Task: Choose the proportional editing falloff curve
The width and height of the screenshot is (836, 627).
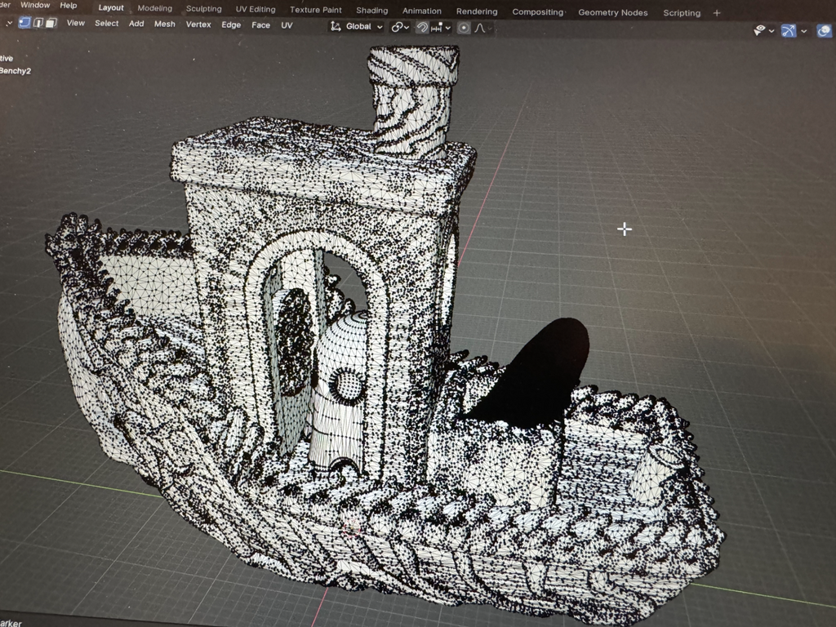Action: point(479,29)
